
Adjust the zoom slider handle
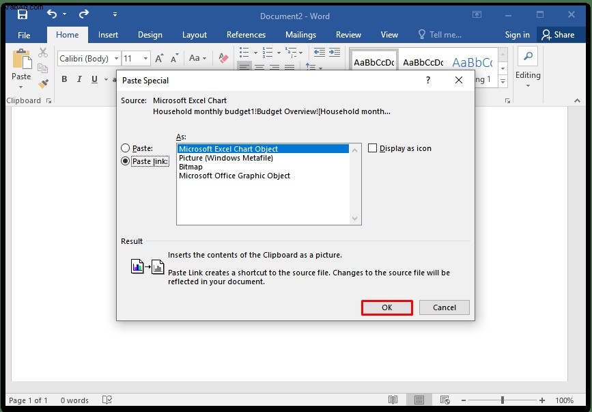(x=503, y=400)
